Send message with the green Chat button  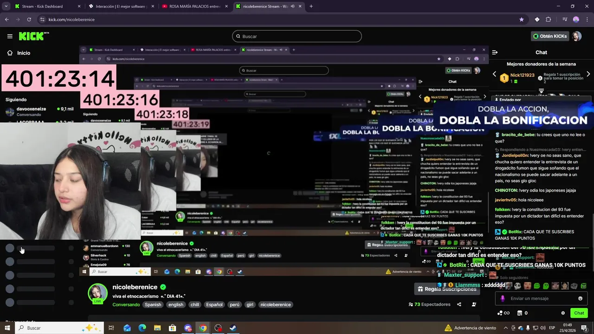(x=579, y=313)
